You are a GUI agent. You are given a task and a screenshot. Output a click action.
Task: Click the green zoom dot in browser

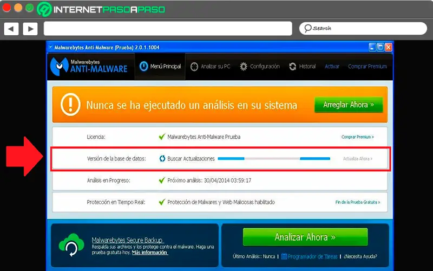(x=30, y=8)
